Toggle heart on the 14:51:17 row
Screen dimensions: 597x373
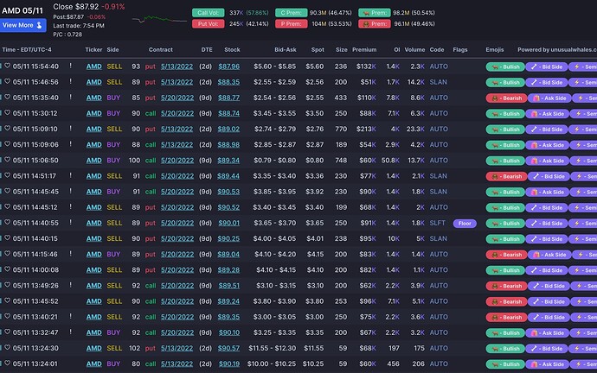(x=7, y=175)
